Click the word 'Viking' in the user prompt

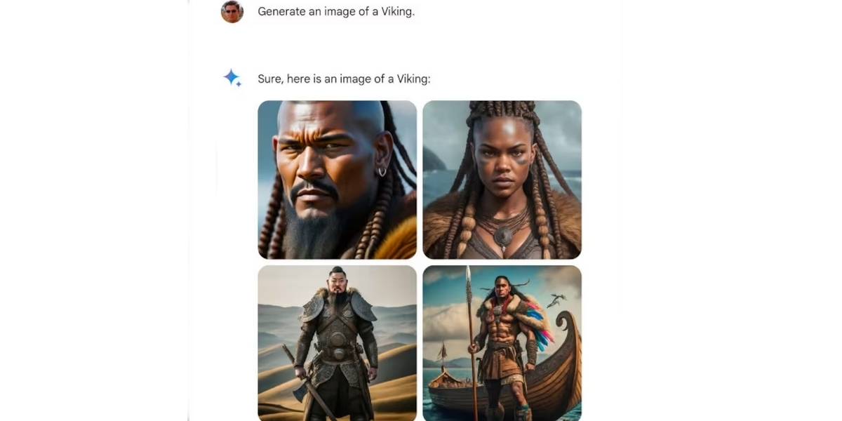pos(396,11)
